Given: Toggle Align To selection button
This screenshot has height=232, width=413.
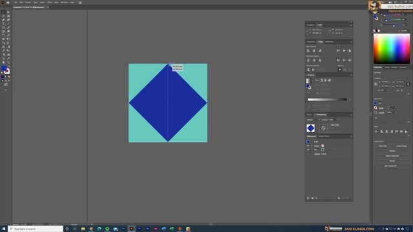Looking at the screenshot, I should pos(340,70).
